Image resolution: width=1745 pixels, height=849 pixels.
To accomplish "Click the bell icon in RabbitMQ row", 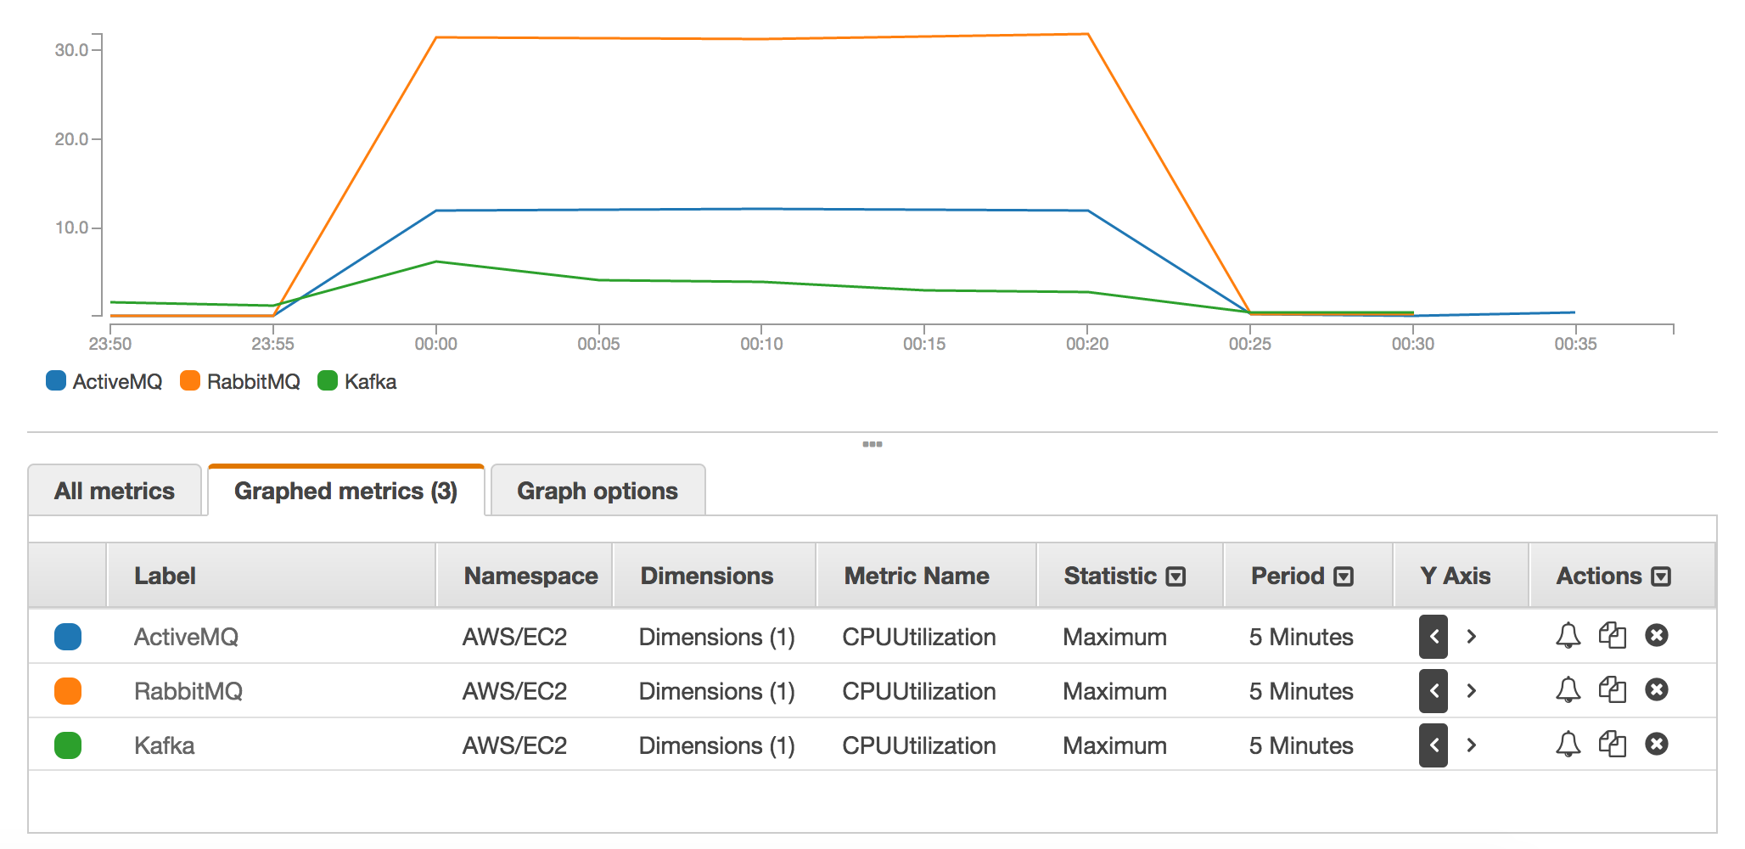I will click(x=1568, y=690).
